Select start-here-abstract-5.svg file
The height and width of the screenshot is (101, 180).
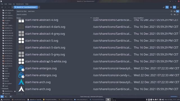point(42,41)
